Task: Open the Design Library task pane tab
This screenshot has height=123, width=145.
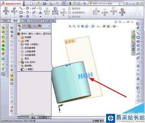Action: tap(133, 36)
